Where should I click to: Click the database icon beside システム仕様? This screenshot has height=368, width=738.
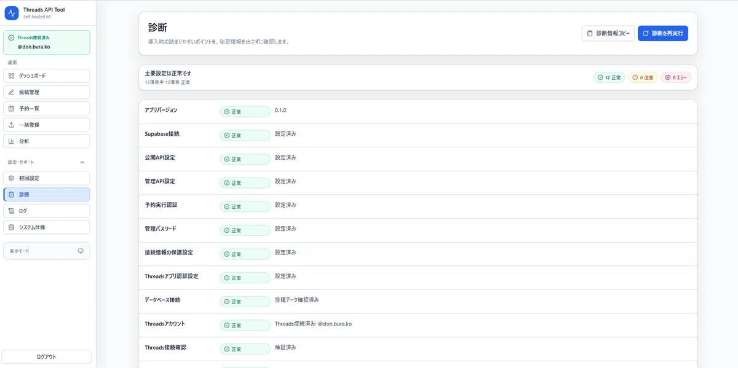pyautogui.click(x=11, y=227)
